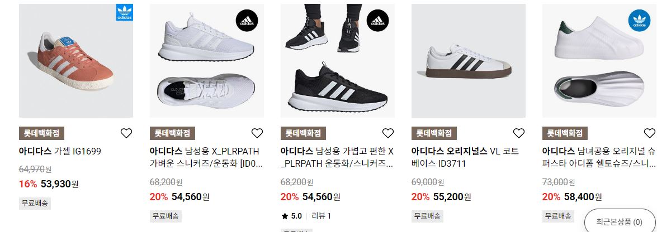The width and height of the screenshot is (657, 232).
Task: Click black adidas logo badge on white sneaker
Action: (247, 21)
